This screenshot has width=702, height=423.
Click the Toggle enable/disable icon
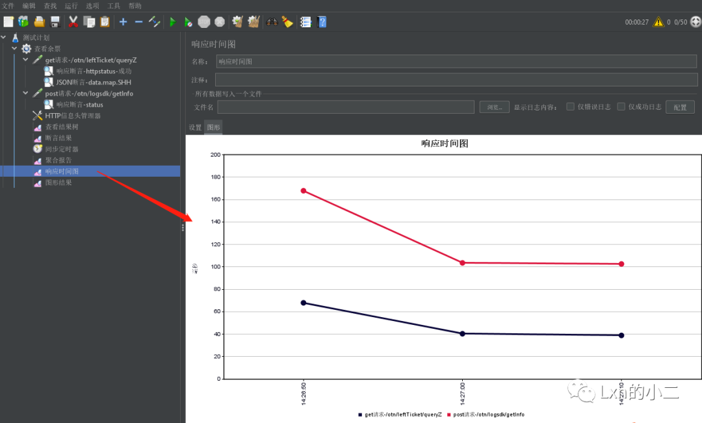click(x=155, y=21)
